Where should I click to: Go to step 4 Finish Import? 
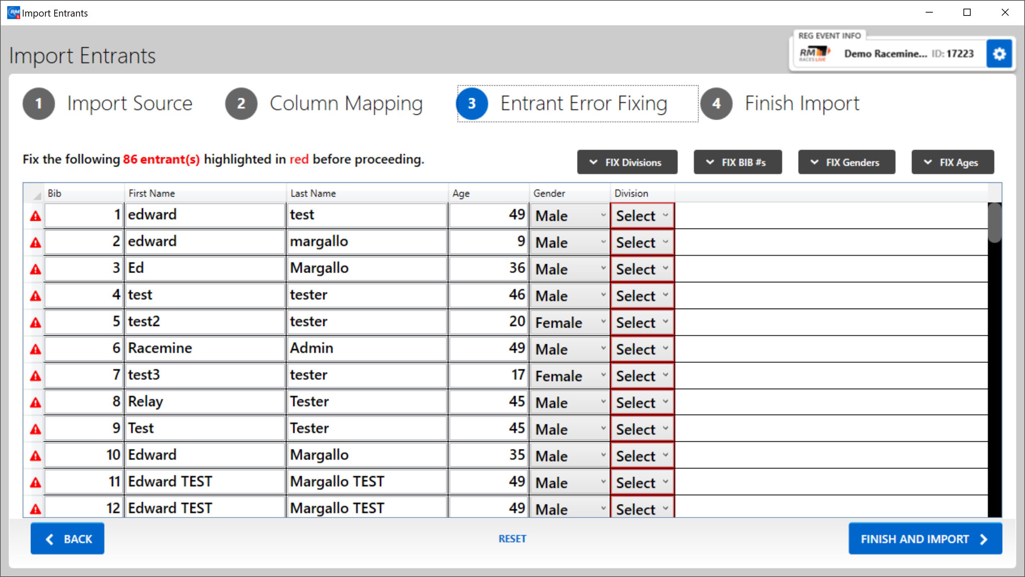780,103
